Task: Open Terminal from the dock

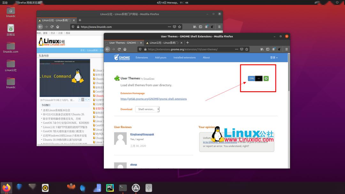Action: pyautogui.click(x=123, y=188)
